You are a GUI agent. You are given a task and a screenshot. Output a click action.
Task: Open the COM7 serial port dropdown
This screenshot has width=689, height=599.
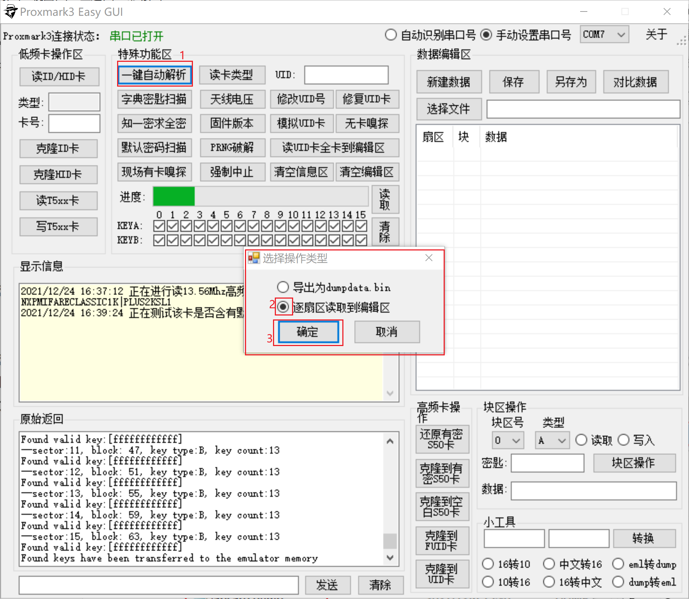coord(604,34)
